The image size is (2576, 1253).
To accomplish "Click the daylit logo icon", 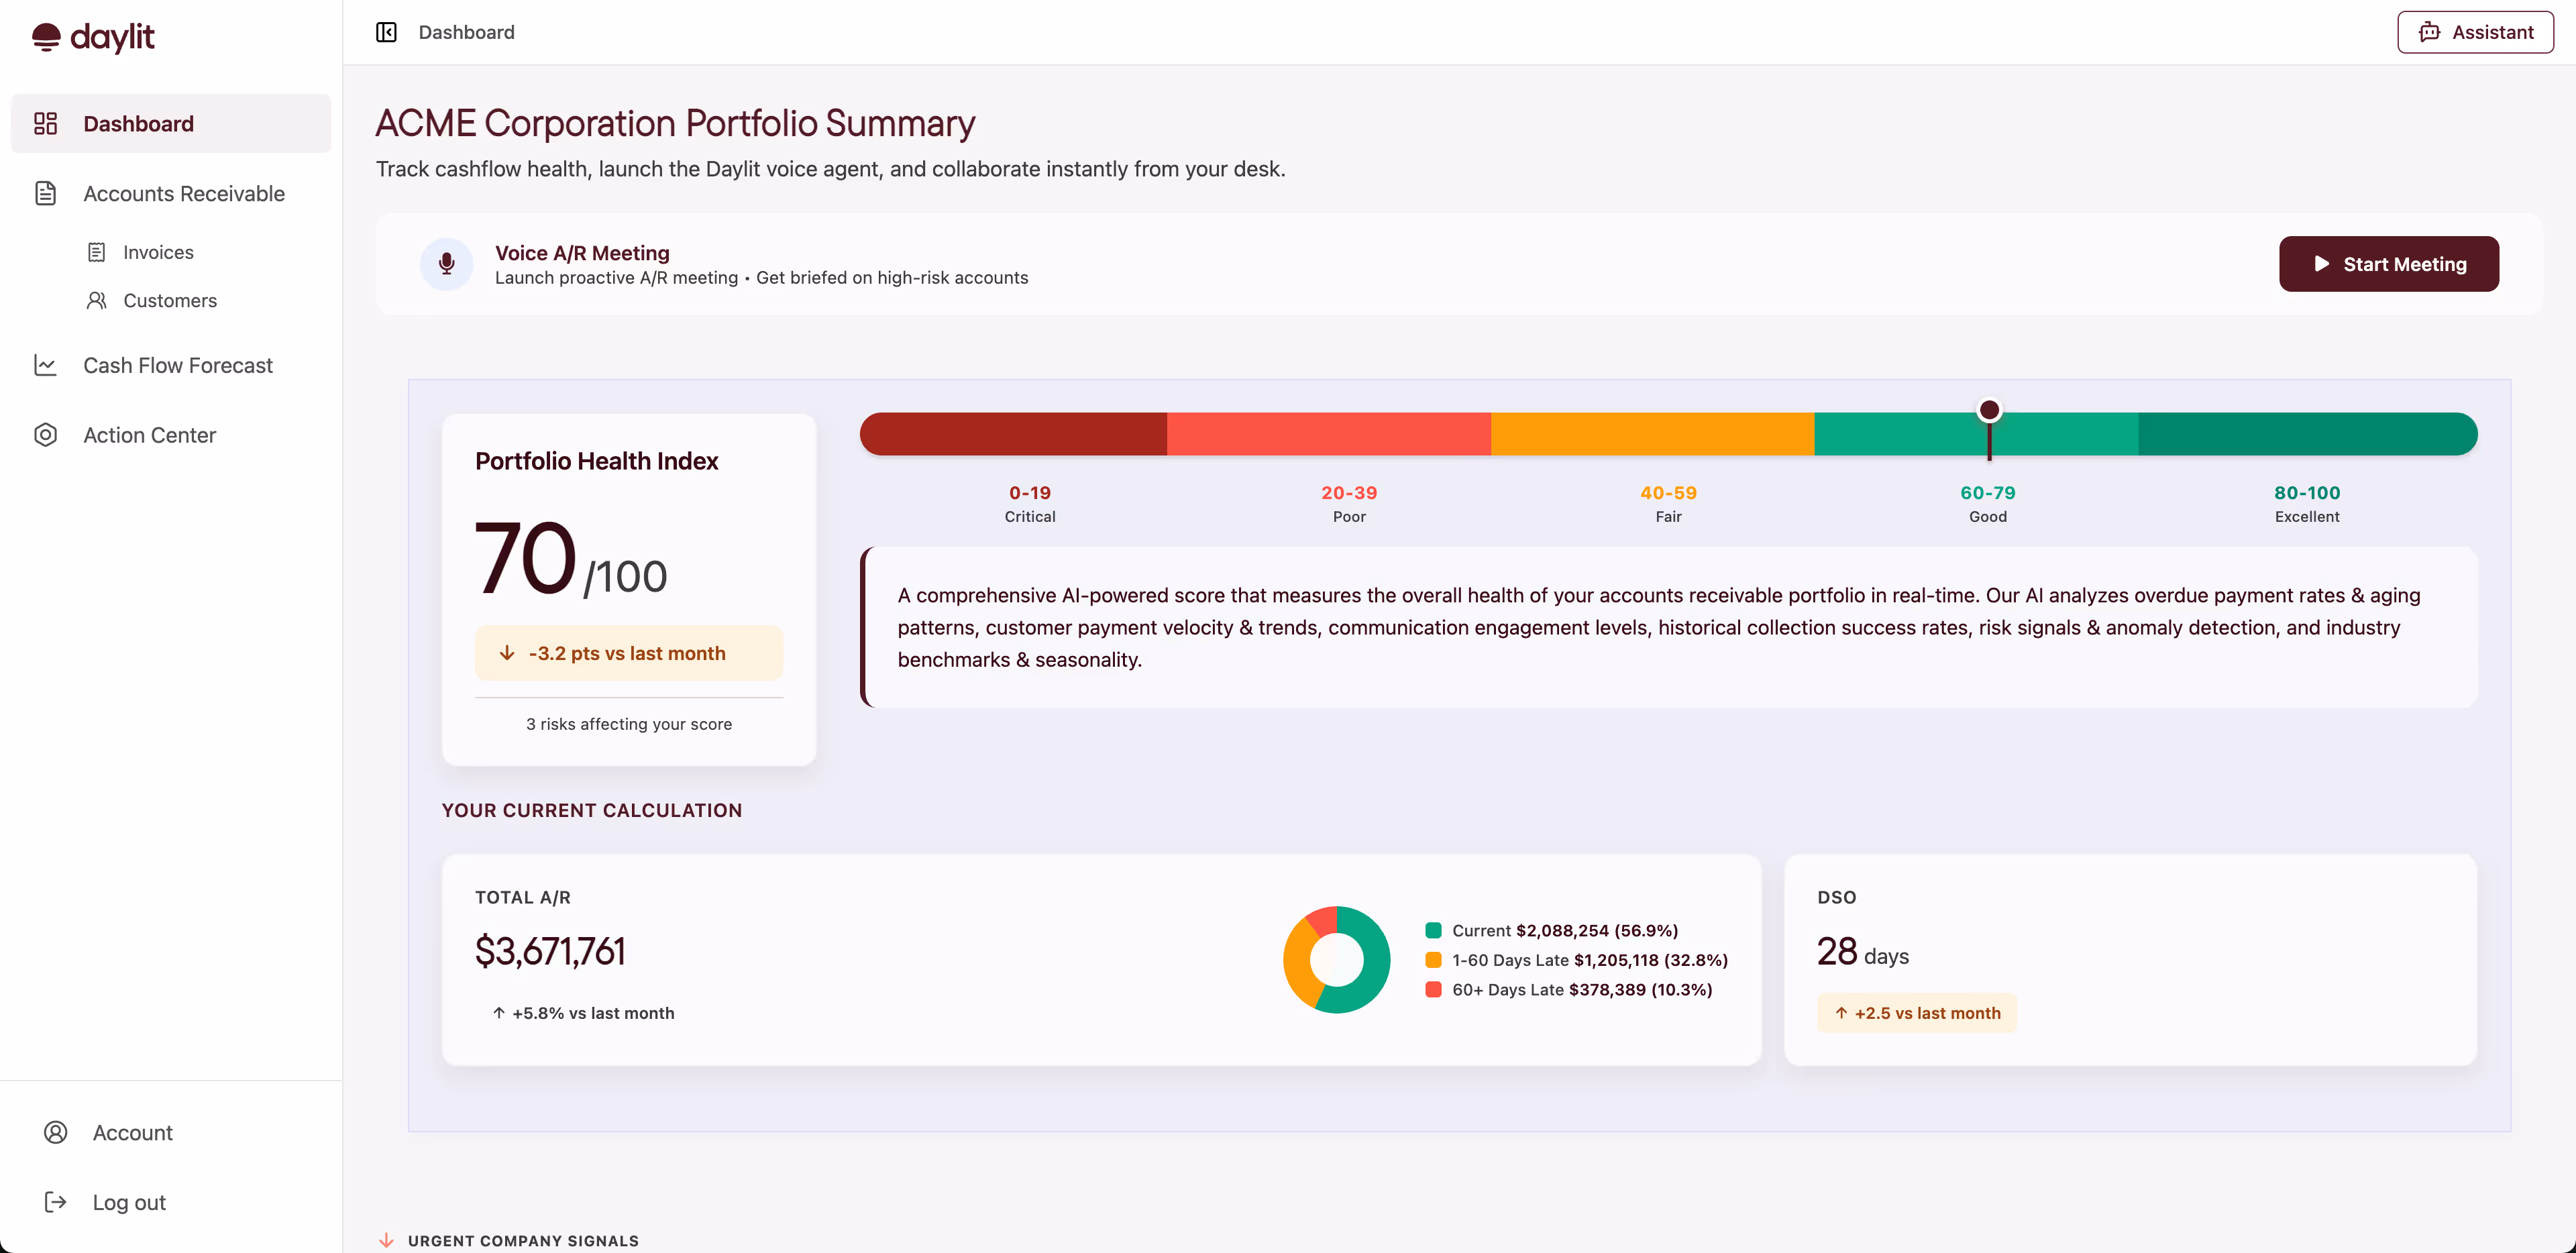I will (x=46, y=37).
